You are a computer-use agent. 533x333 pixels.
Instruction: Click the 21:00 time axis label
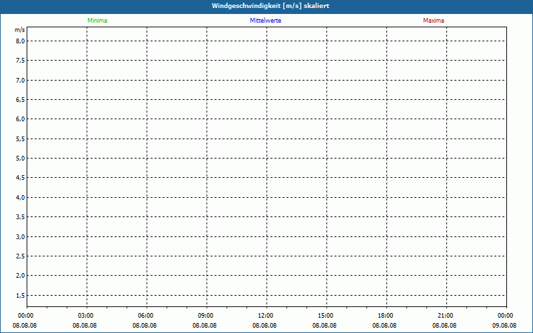[x=445, y=316]
